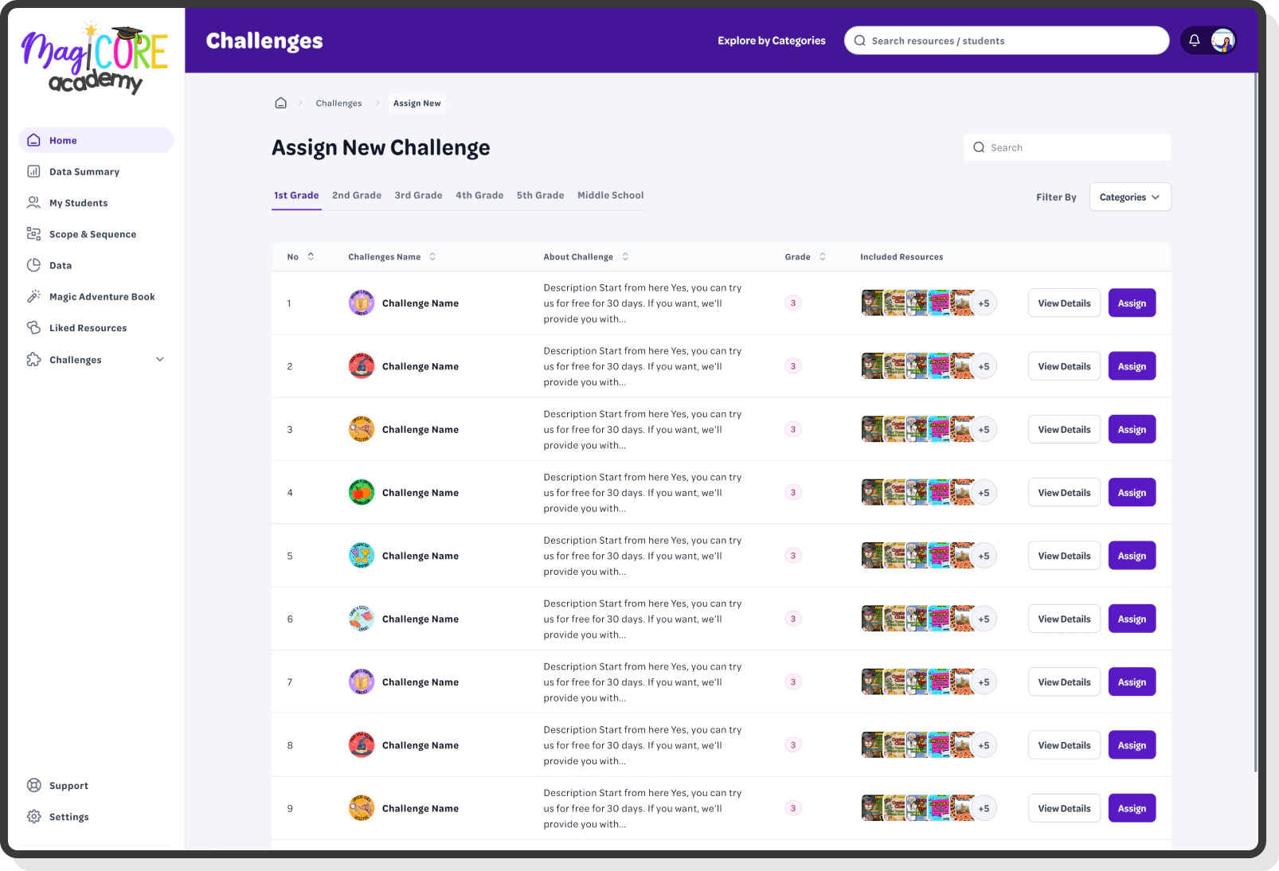Image resolution: width=1279 pixels, height=871 pixels.
Task: Toggle sorting on the Grade column
Action: point(823,256)
